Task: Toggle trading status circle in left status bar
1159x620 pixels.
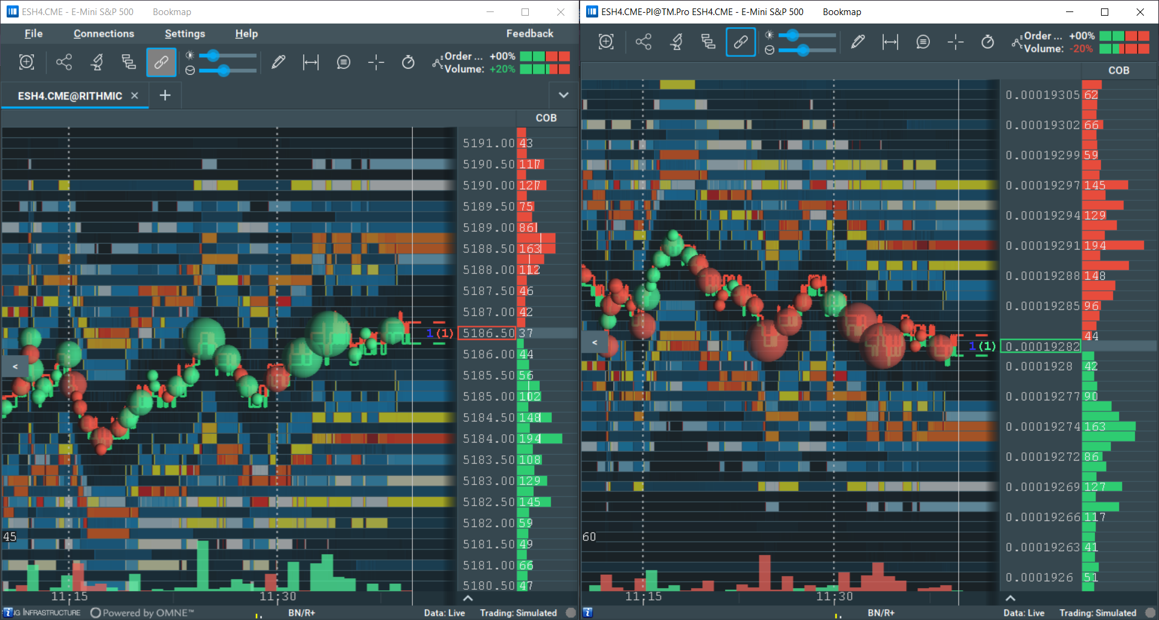Action: point(570,613)
